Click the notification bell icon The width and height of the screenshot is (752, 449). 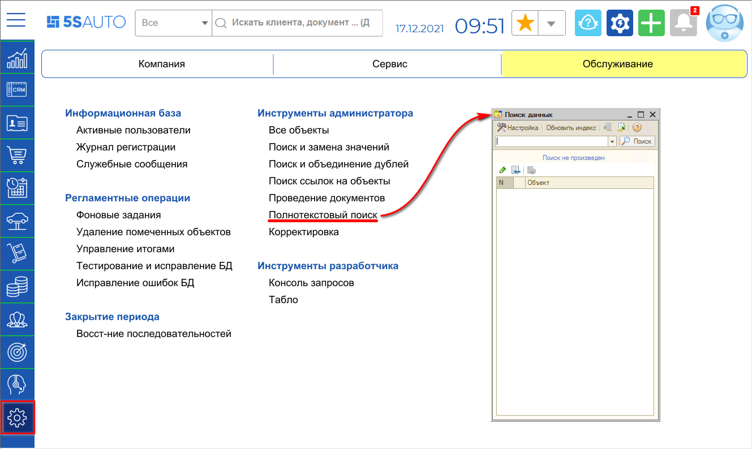pos(683,23)
